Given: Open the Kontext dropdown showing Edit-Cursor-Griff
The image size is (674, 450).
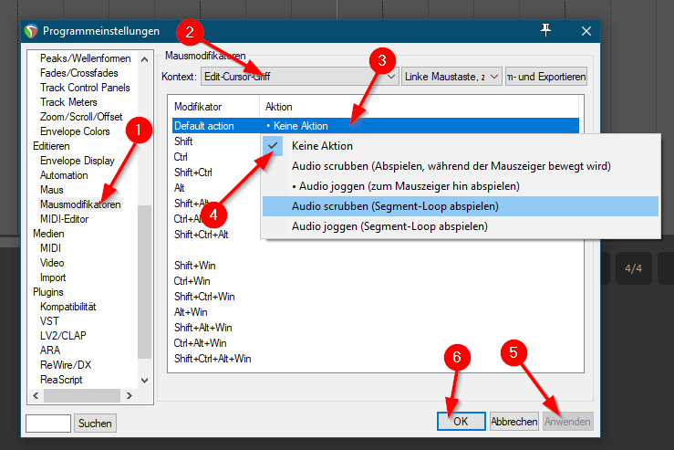Looking at the screenshot, I should (299, 77).
